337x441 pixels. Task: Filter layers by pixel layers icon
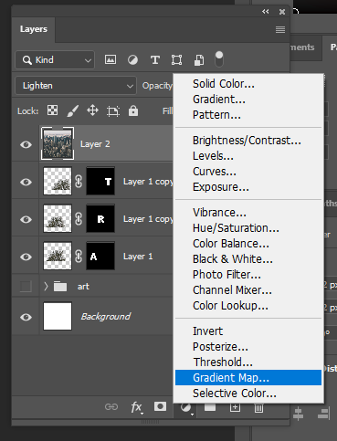[111, 59]
